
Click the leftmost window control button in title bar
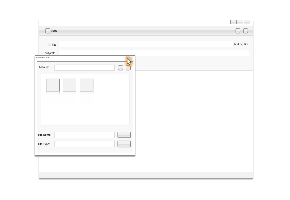[x=234, y=22]
